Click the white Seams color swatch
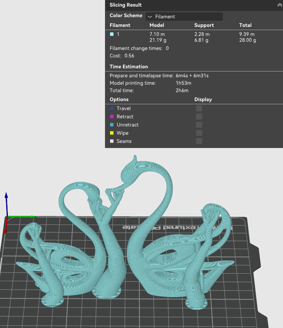The image size is (283, 328). point(112,141)
